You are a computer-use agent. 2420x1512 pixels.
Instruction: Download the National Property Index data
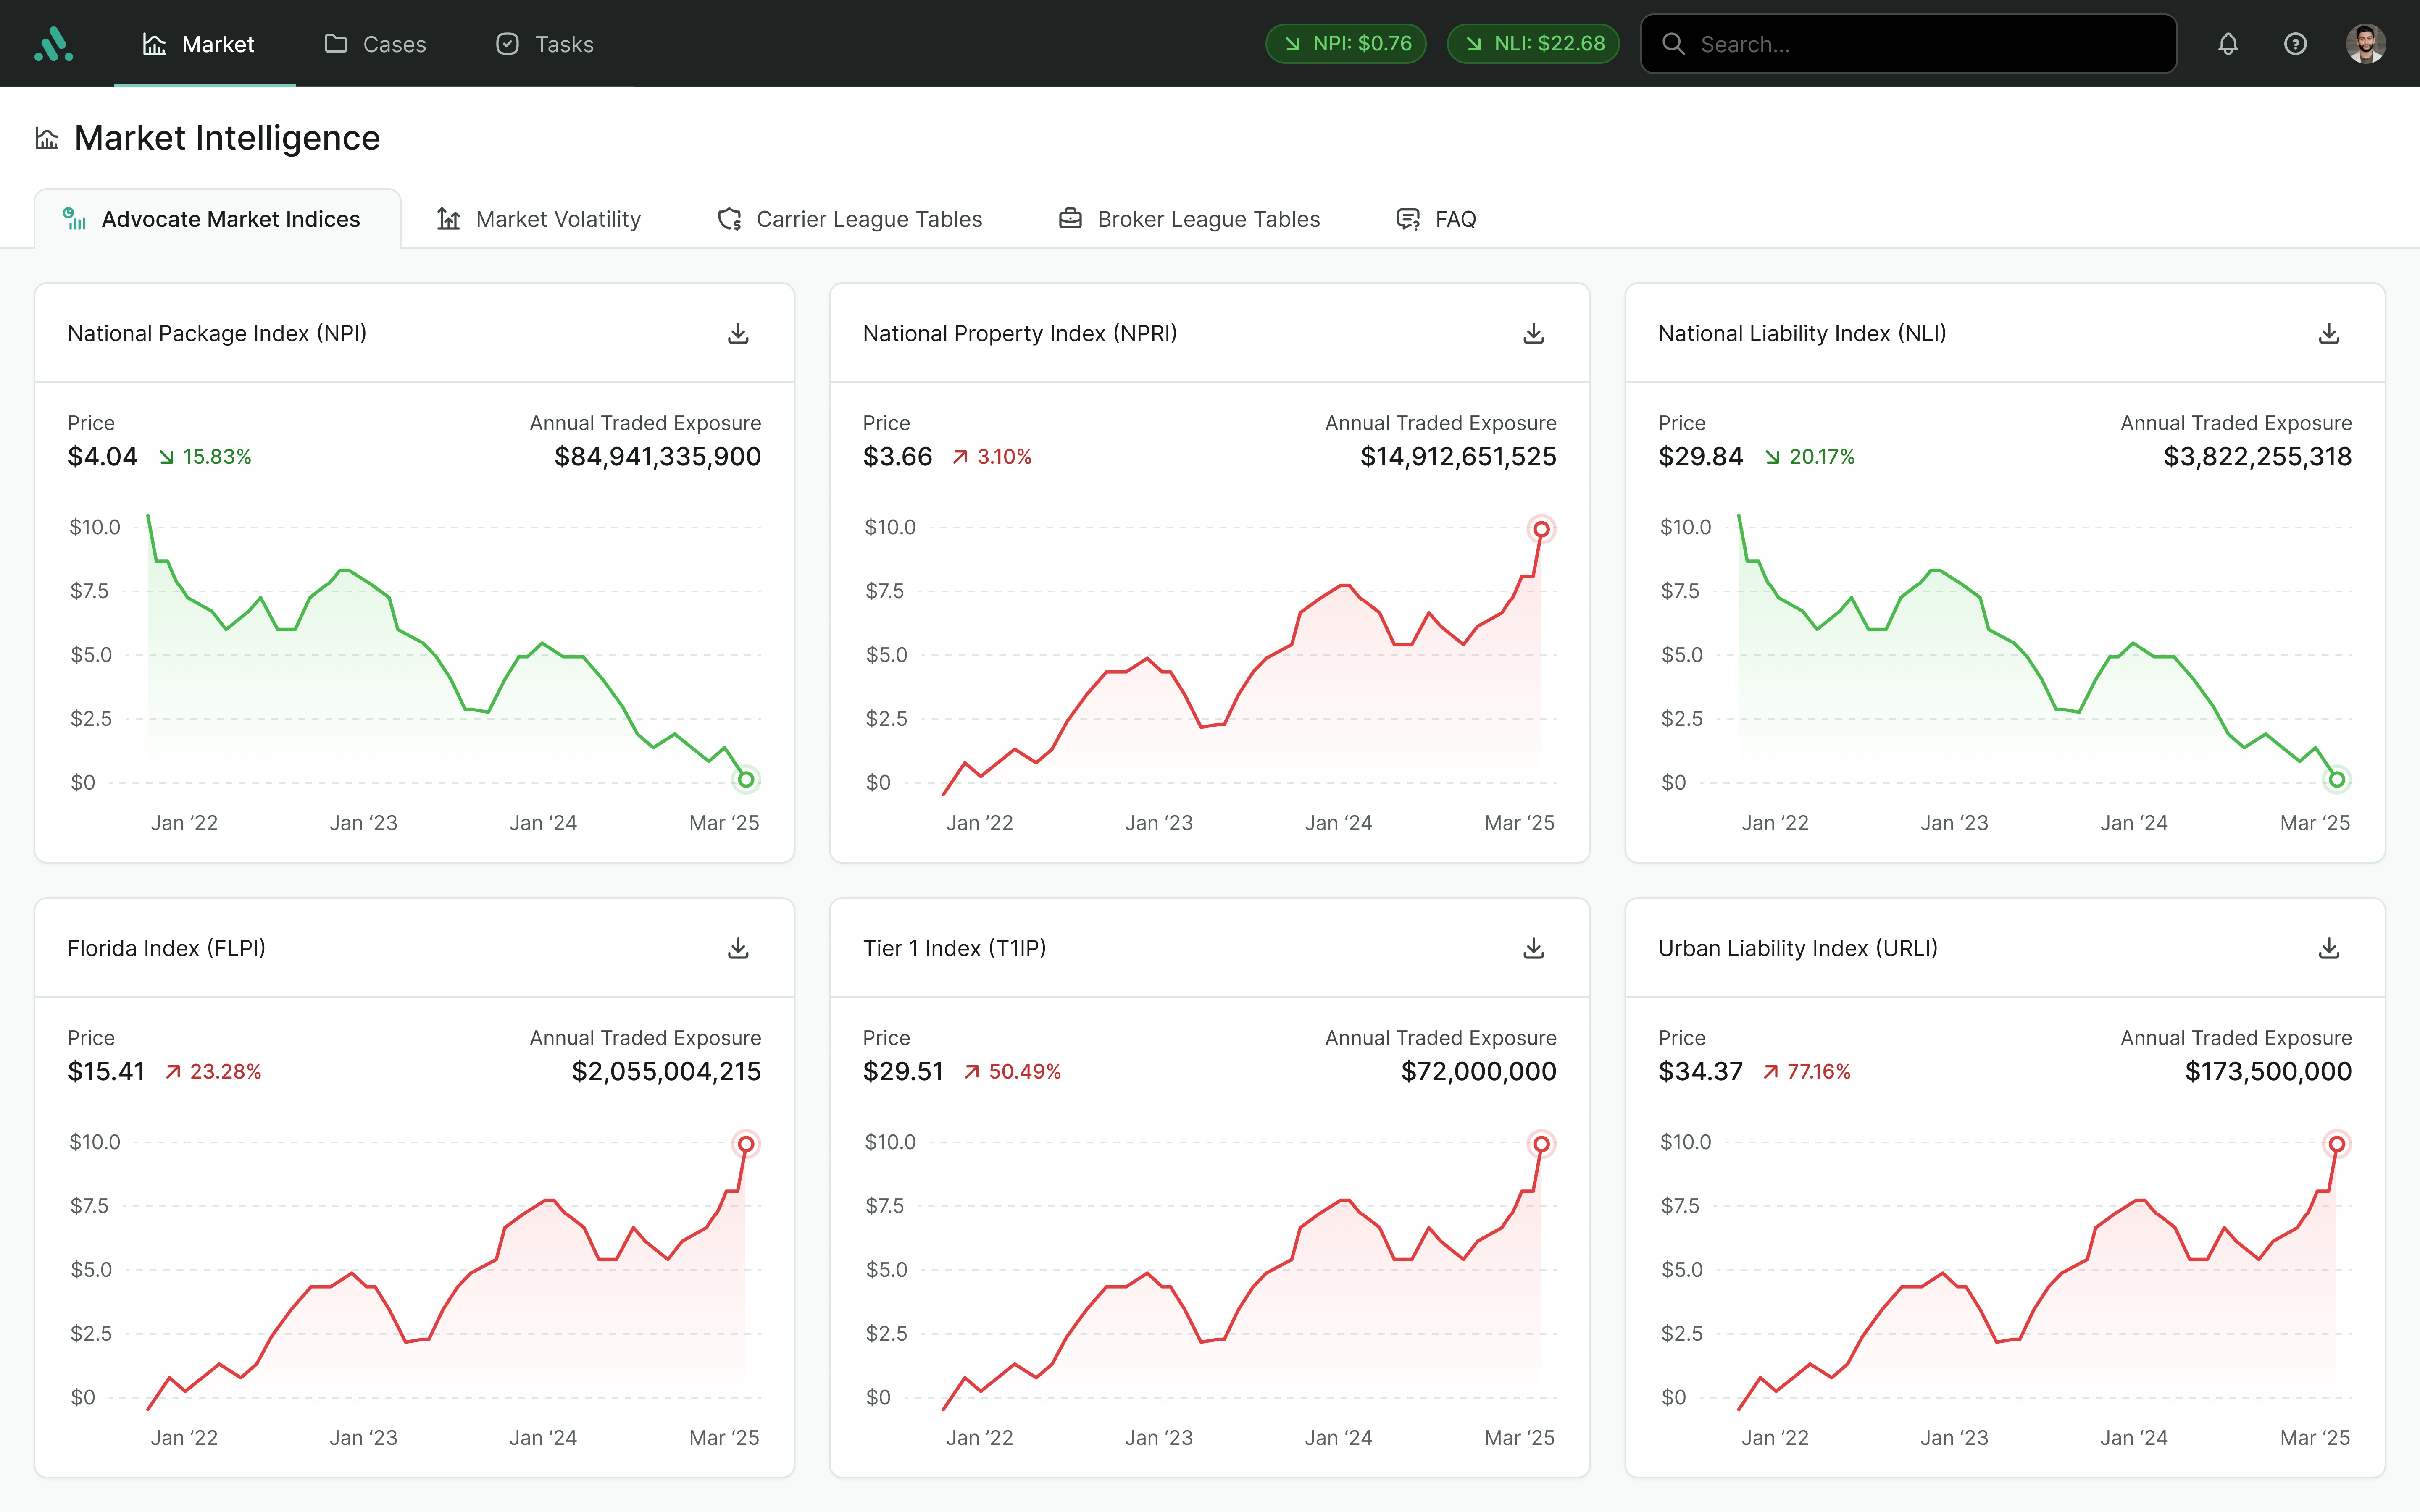1533,333
